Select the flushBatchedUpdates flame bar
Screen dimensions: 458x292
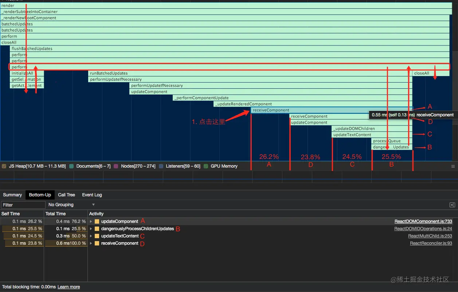coord(230,49)
